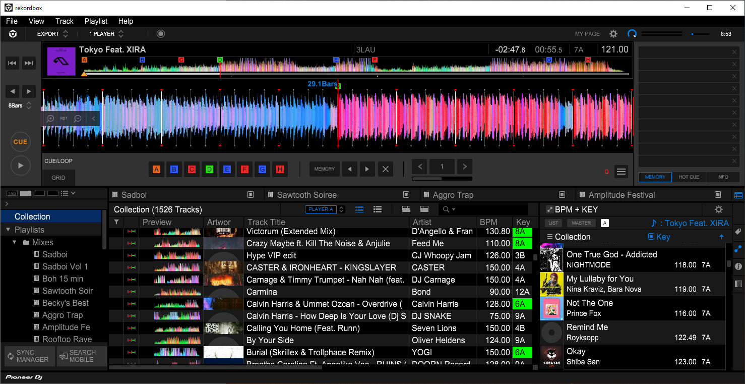Toggle LIST source in BPM + KEY
The image size is (745, 384).
pyautogui.click(x=553, y=223)
